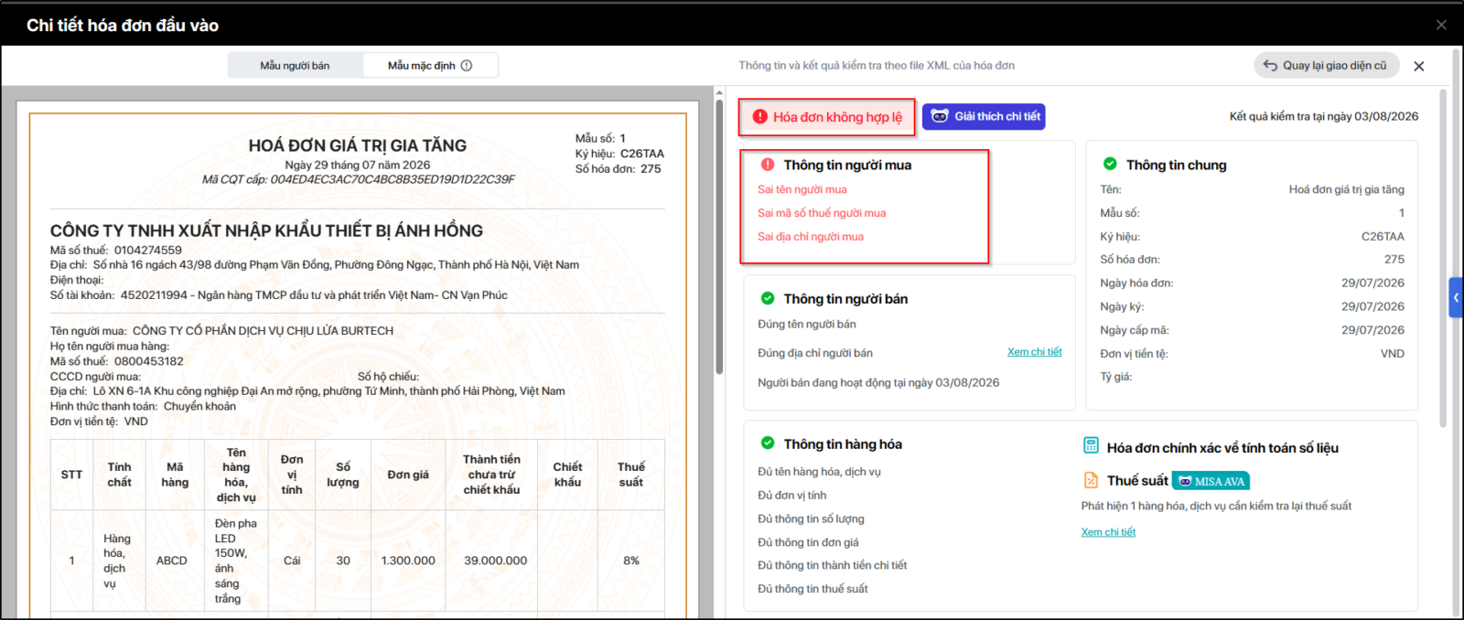Viewport: 1464px width, 620px height.
Task: Click the info icon beside Mẫu mặc định
Action: 467,66
